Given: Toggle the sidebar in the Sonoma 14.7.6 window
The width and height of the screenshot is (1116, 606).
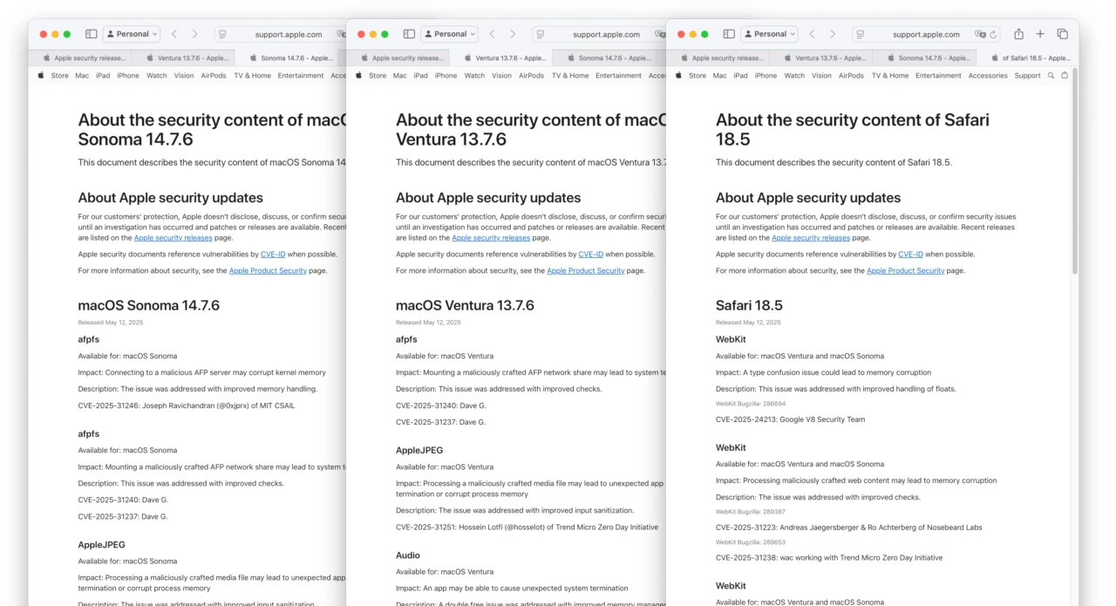Looking at the screenshot, I should click(91, 34).
